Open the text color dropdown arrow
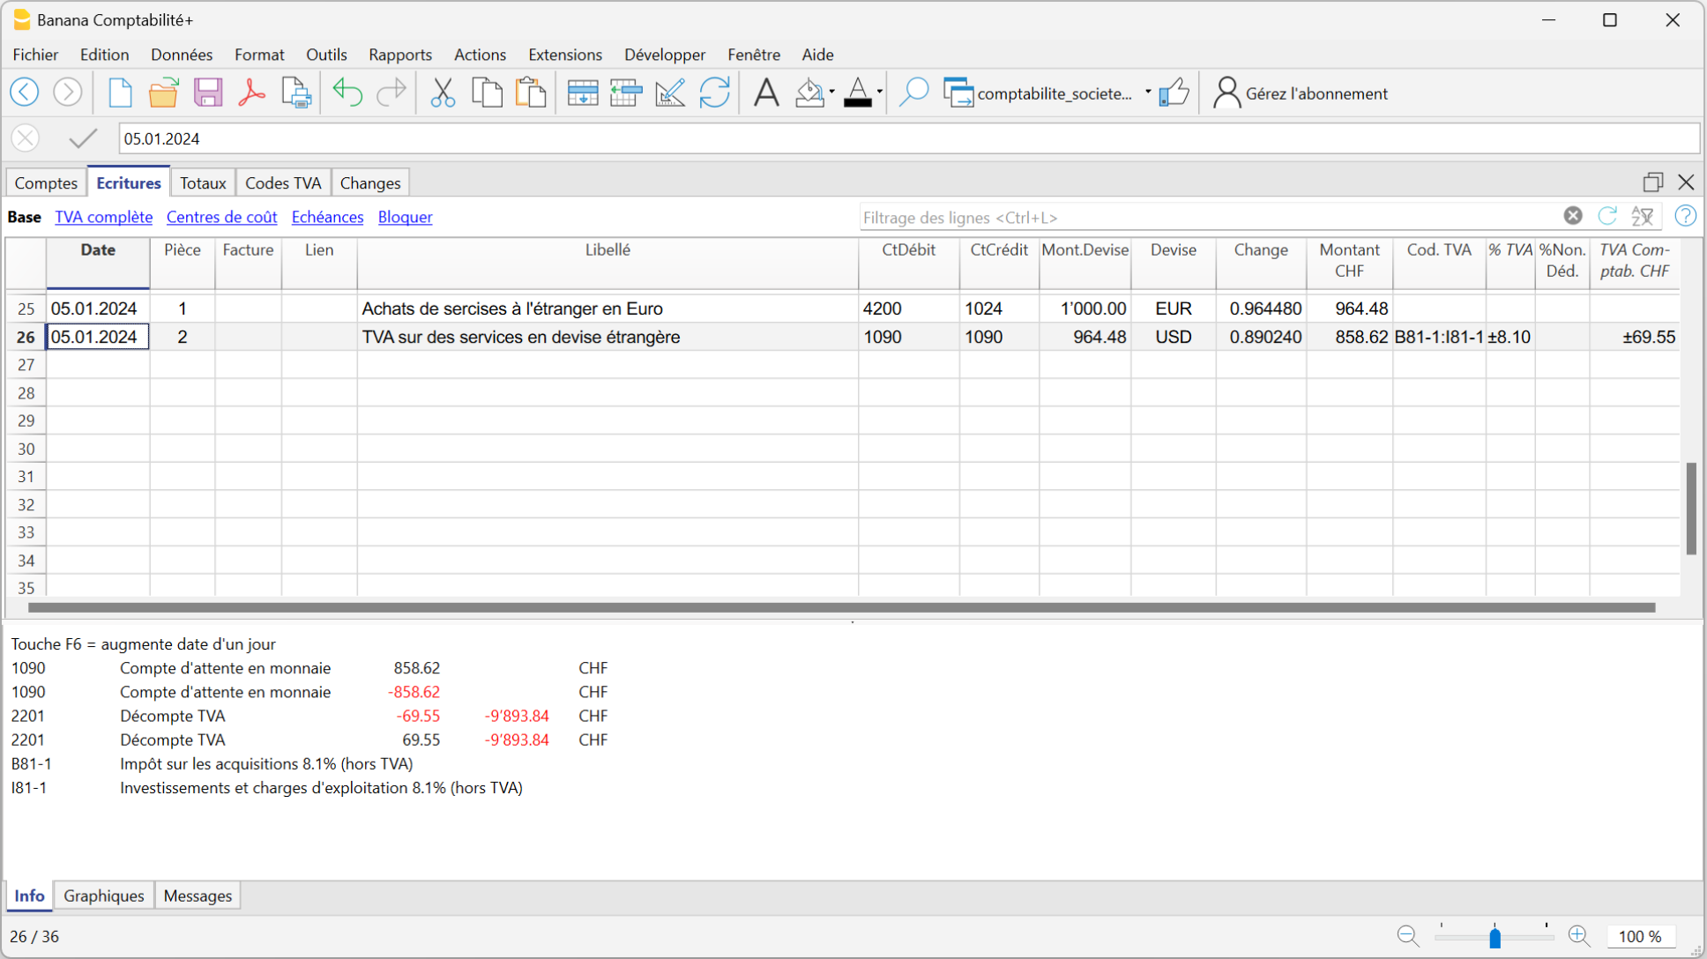Viewport: 1707px width, 959px height. tap(880, 93)
